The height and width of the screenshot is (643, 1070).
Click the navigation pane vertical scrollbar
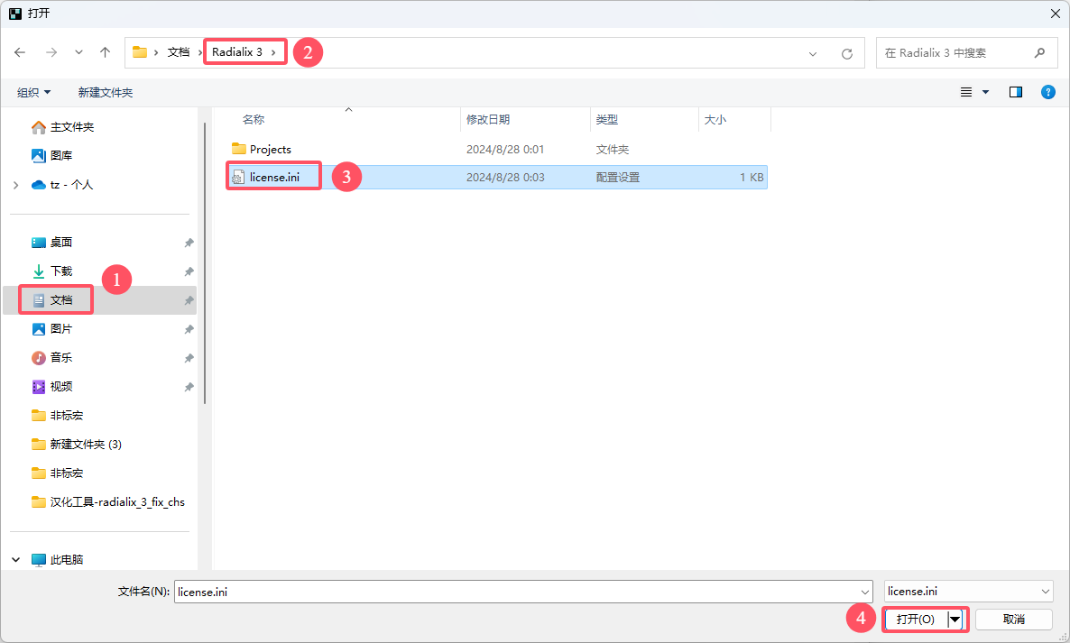point(205,263)
